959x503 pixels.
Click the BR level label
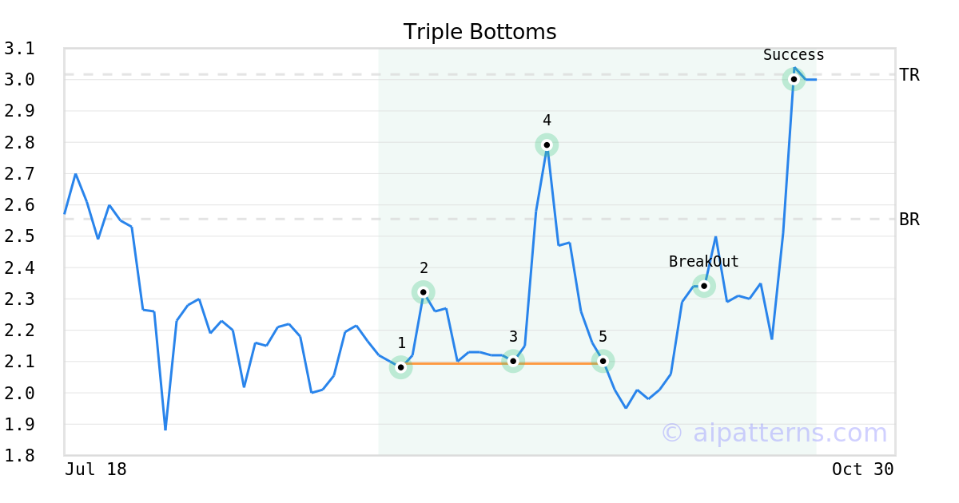[909, 220]
